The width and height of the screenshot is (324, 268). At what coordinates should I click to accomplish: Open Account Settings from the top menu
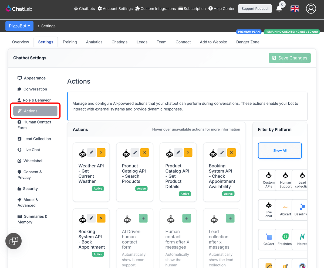pyautogui.click(x=115, y=8)
